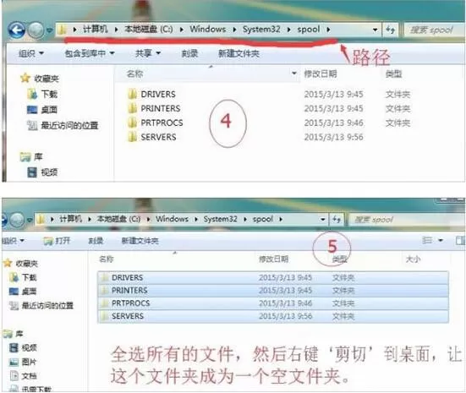This screenshot has height=393, width=466.
Task: Select PRTPROCS folder in the upper window
Action: pos(162,123)
